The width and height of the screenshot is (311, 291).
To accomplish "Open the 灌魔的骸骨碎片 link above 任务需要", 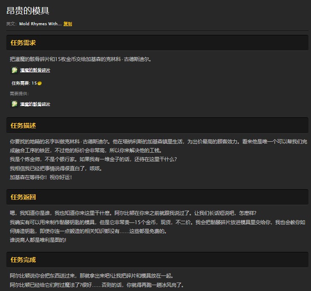I will [x=35, y=70].
